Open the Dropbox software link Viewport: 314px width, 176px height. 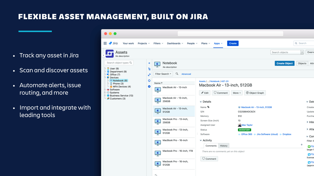pyautogui.click(x=287, y=134)
